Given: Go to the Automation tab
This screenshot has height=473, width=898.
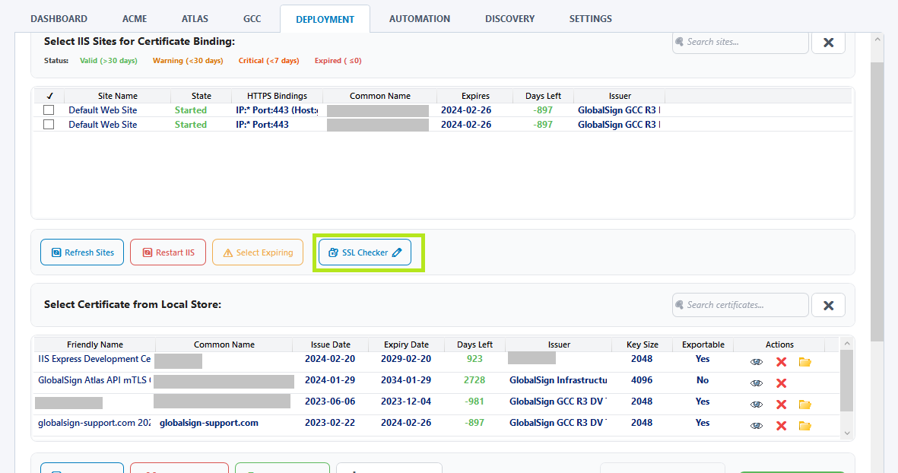Looking at the screenshot, I should point(420,19).
